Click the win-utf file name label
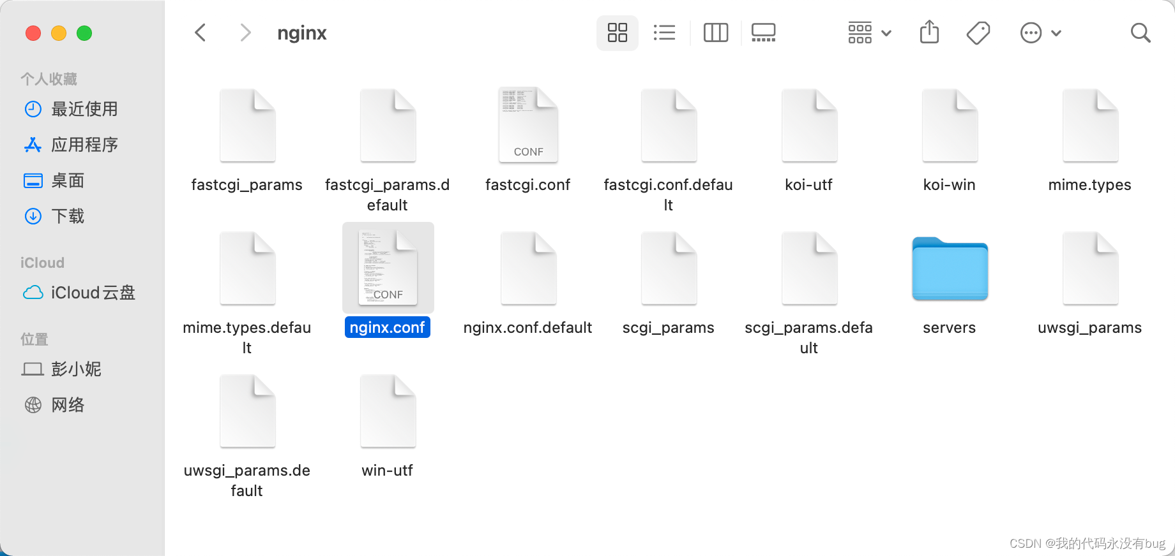The image size is (1175, 556). click(388, 471)
